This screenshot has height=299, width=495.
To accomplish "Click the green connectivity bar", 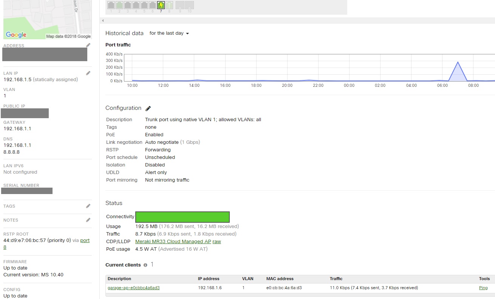I will [183, 217].
